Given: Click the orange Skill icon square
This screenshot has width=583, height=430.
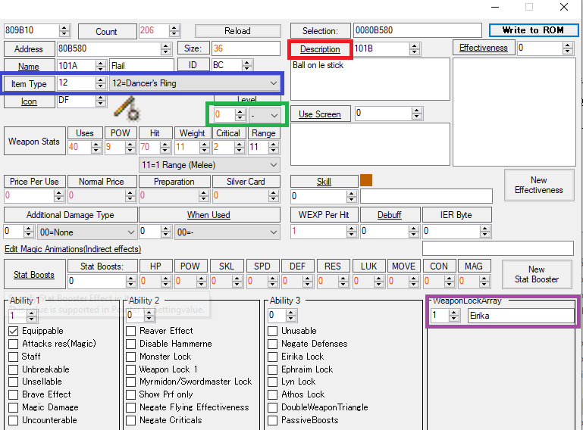Looking at the screenshot, I should tap(366, 180).
